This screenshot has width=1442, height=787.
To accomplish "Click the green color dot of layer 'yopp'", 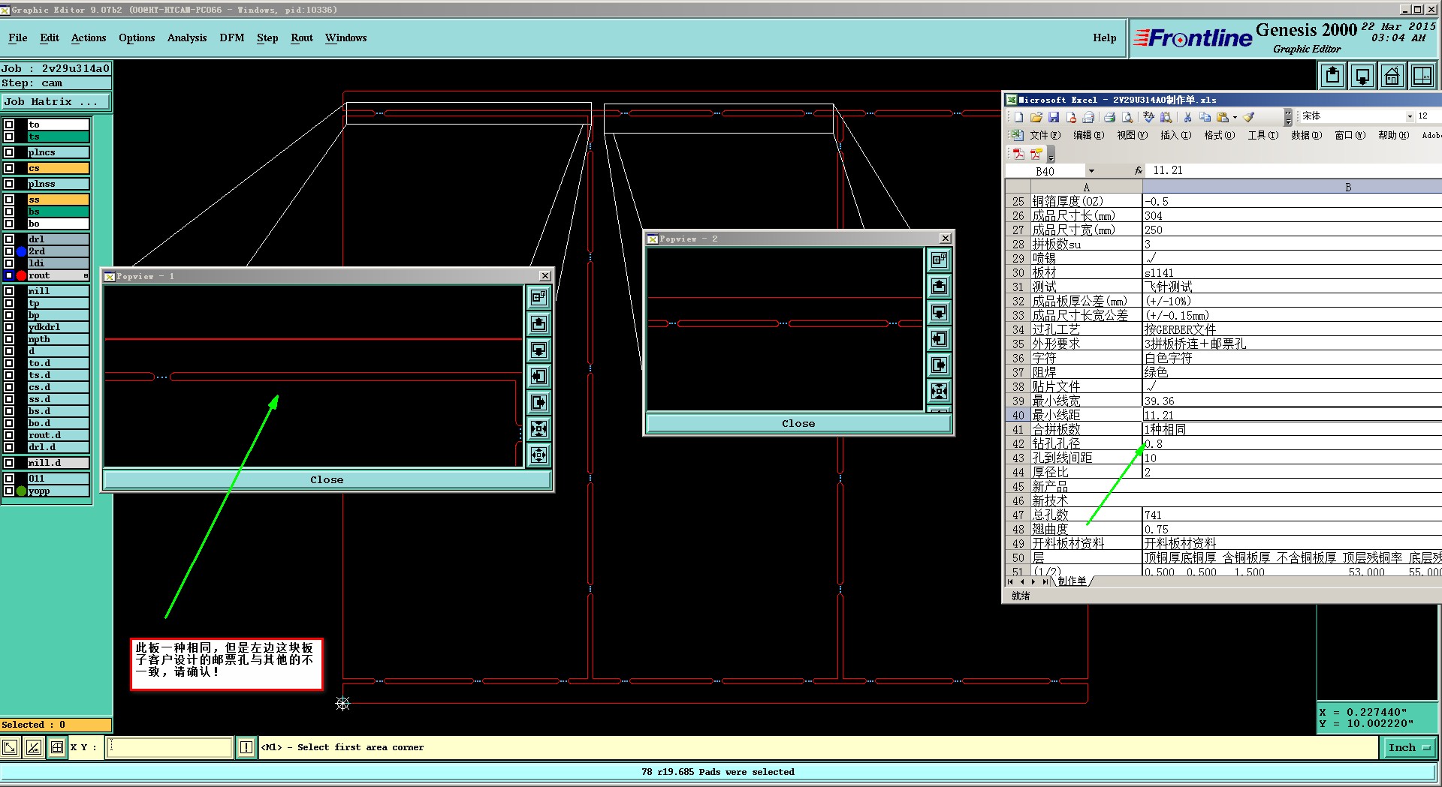I will tap(22, 491).
